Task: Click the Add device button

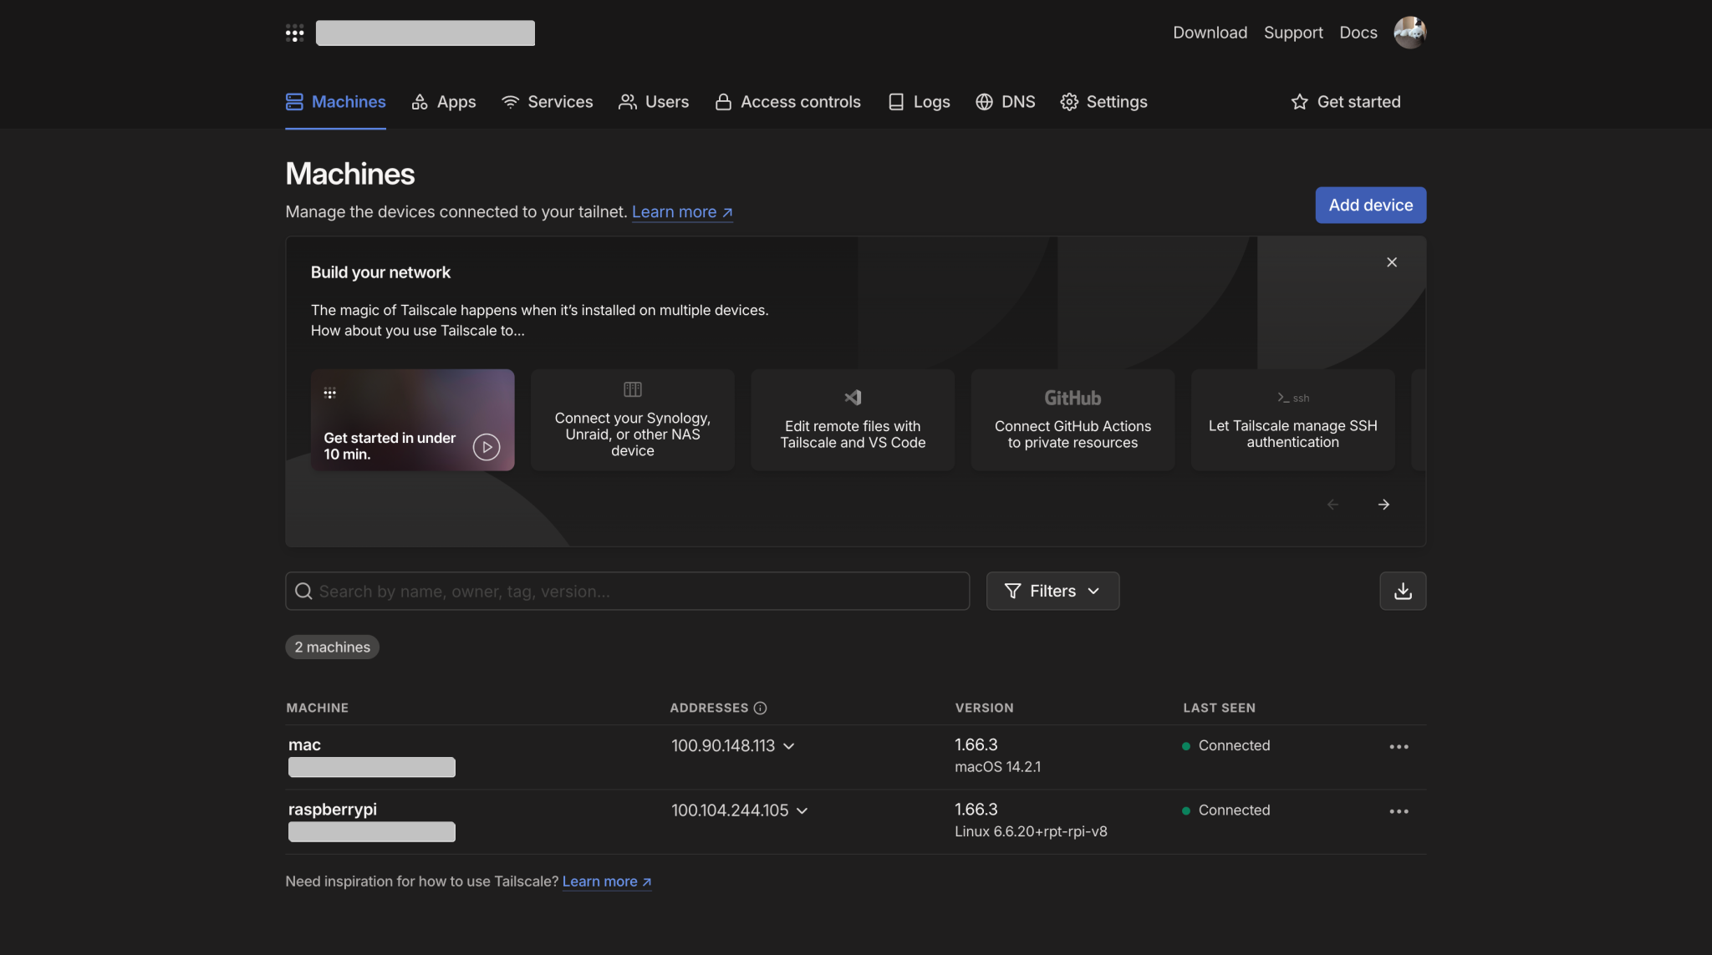Action: point(1370,205)
